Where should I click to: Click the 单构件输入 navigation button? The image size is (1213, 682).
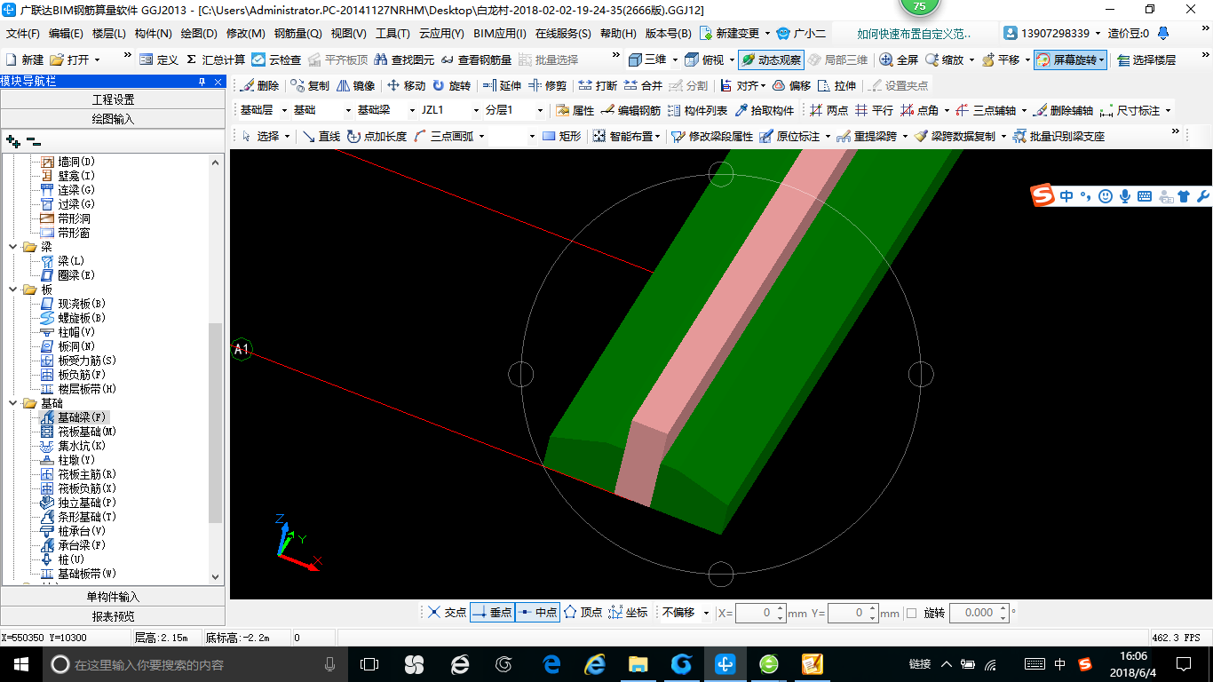coord(113,597)
